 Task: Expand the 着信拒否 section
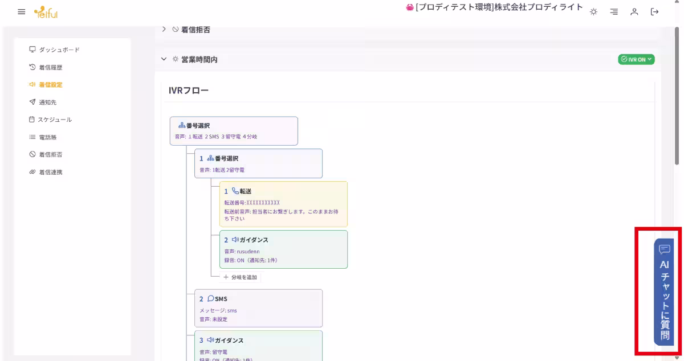164,29
